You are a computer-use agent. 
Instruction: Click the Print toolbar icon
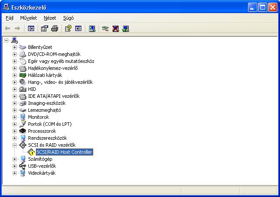[x=54, y=28]
